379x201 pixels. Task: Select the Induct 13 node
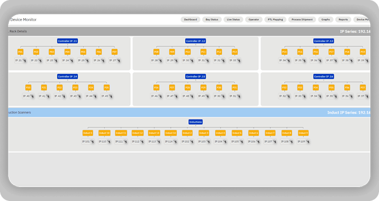tap(154, 133)
